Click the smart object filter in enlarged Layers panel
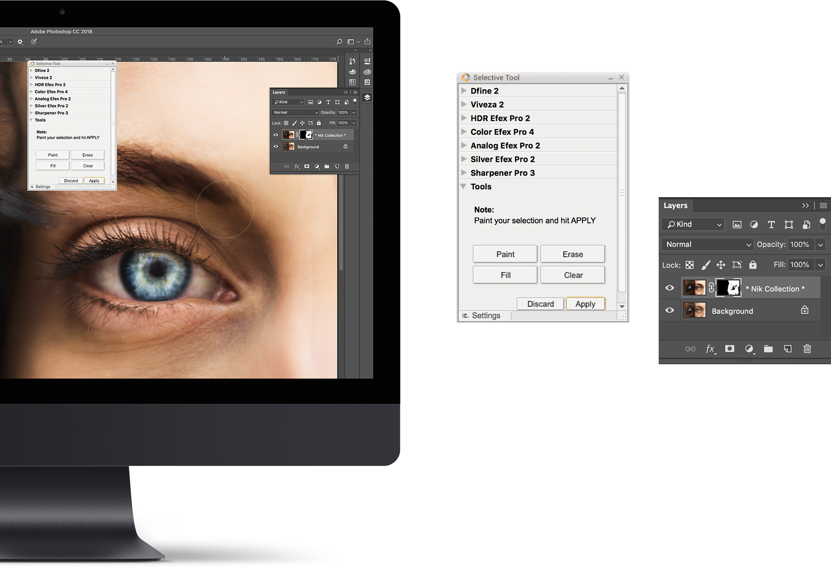 pyautogui.click(x=806, y=224)
